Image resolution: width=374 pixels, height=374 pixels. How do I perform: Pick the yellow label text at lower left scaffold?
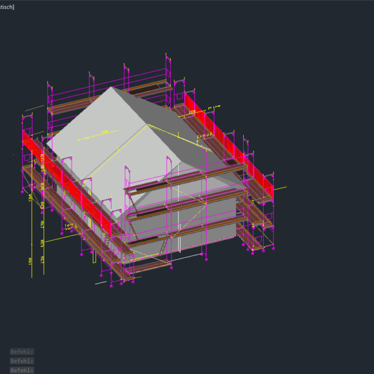point(69,226)
